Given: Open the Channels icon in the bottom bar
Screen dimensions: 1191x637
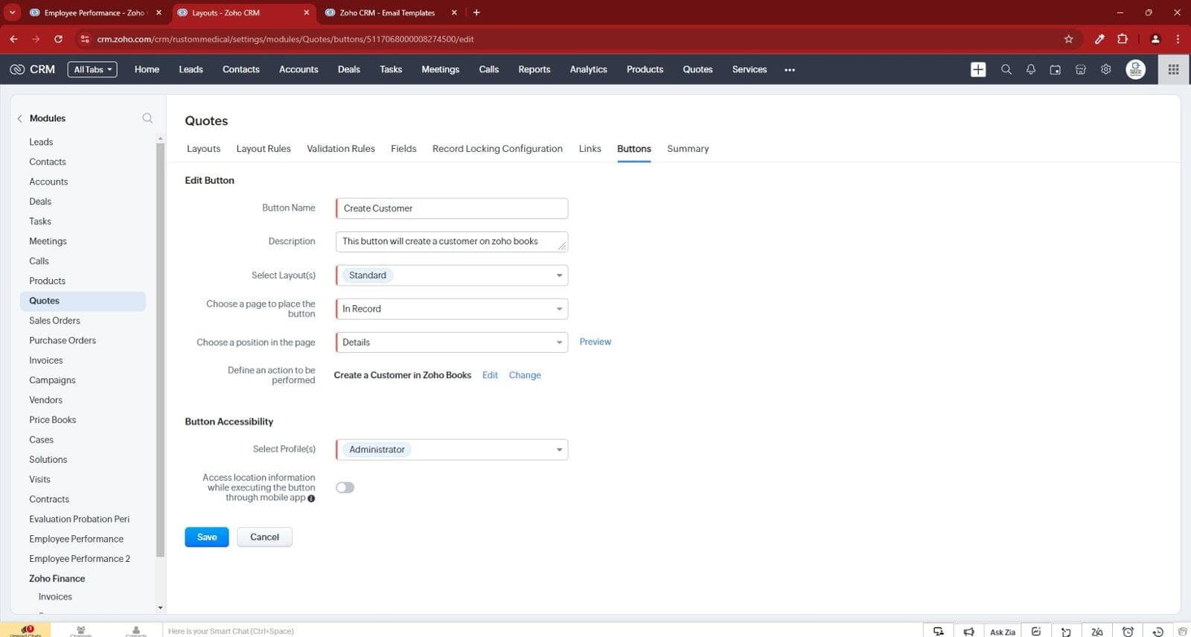Looking at the screenshot, I should click(x=80, y=630).
